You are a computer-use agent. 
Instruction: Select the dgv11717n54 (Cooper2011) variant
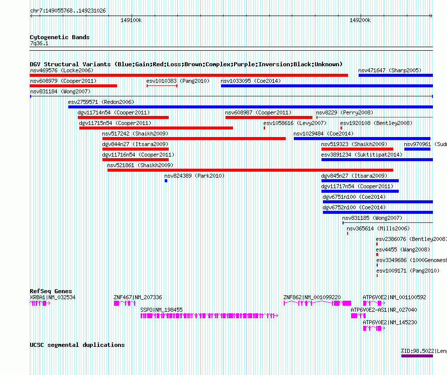(x=360, y=191)
